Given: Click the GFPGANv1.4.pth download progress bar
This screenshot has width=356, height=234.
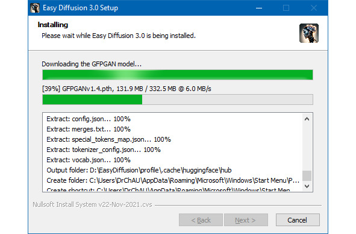Looking at the screenshot, I should click(x=178, y=100).
